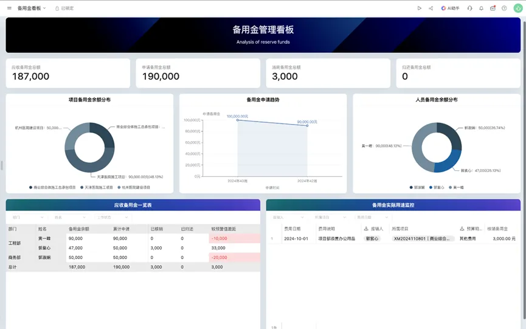Click the blue 郭紫心 donut slice
This screenshot has width=526, height=329.
click(x=449, y=162)
